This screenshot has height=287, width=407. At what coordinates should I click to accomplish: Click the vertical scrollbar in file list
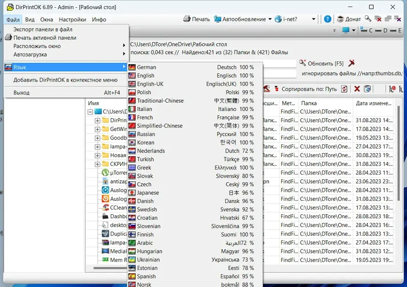pyautogui.click(x=398, y=153)
